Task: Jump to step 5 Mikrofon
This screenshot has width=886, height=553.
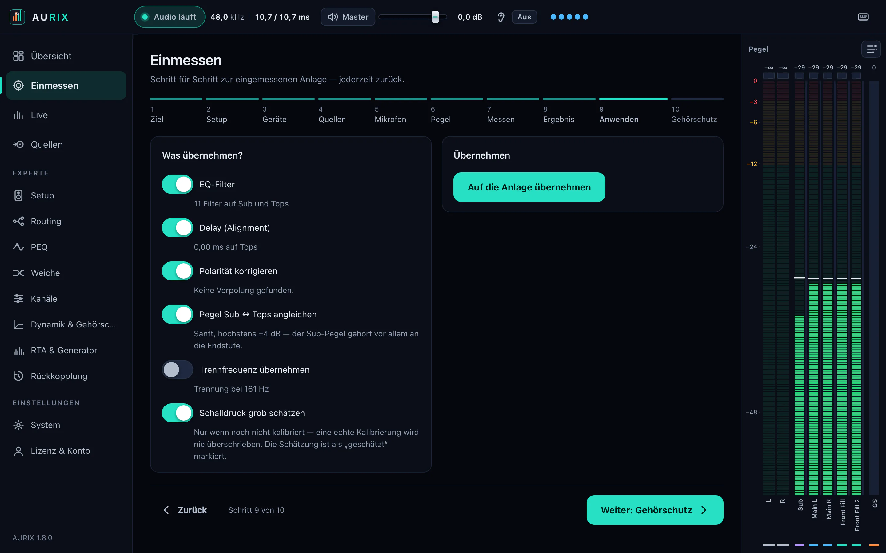Action: tap(401, 111)
